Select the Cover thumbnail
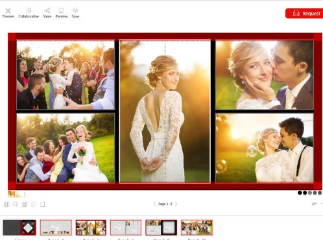This screenshot has width=323, height=240. tap(19, 228)
